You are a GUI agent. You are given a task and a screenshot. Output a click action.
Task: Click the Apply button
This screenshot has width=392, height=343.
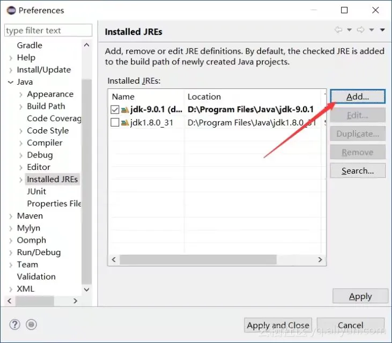tap(360, 296)
